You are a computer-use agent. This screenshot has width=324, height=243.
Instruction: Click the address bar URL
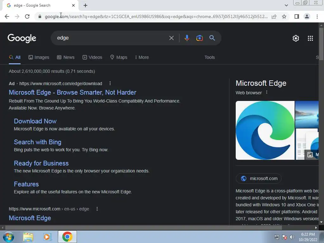coord(156,16)
